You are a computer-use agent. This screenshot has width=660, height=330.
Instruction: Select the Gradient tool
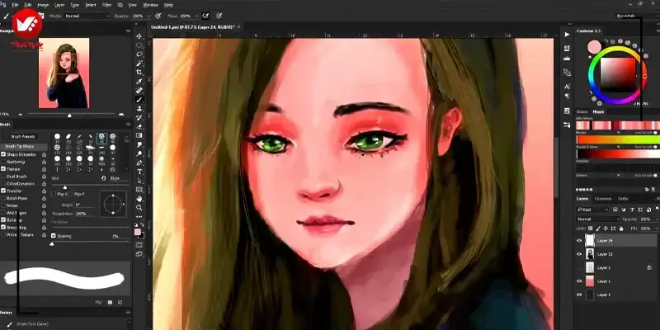pos(139,135)
